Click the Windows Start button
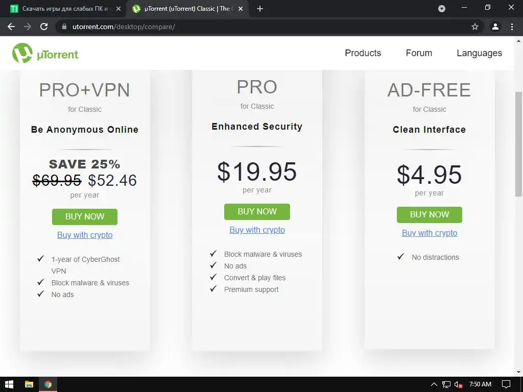Viewport: 523px width, 392px height. 9,384
